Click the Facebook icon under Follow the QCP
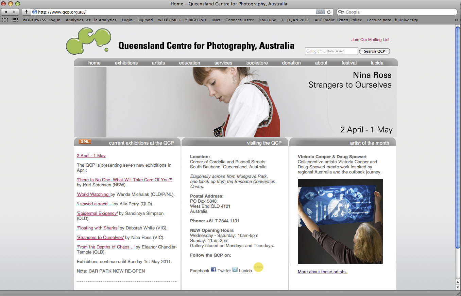 click(214, 270)
